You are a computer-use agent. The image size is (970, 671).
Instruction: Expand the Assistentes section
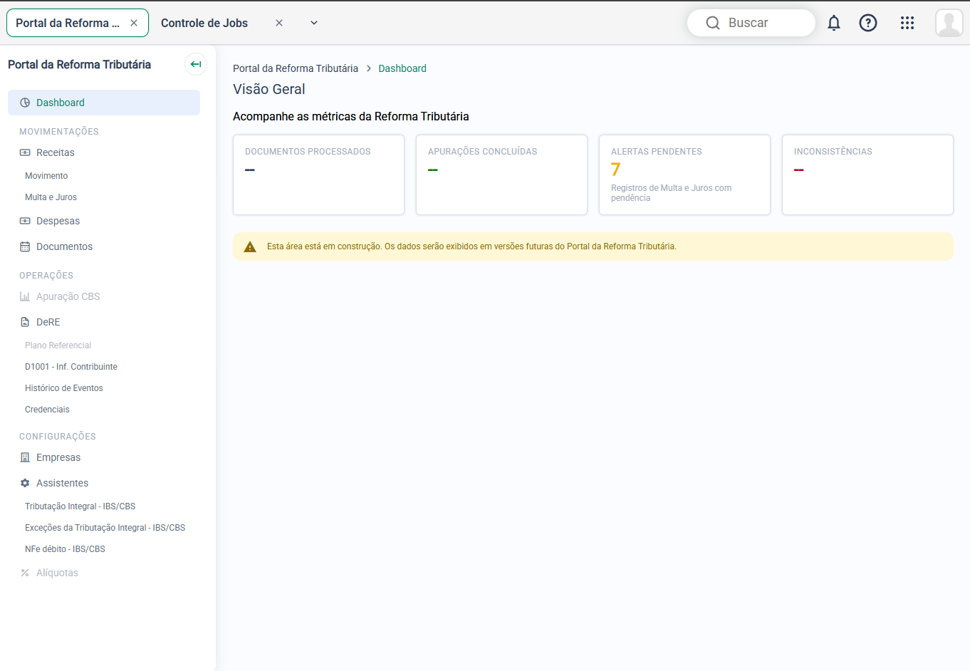click(x=62, y=483)
